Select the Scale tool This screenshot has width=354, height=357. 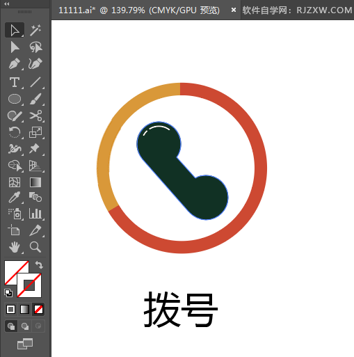(35, 132)
